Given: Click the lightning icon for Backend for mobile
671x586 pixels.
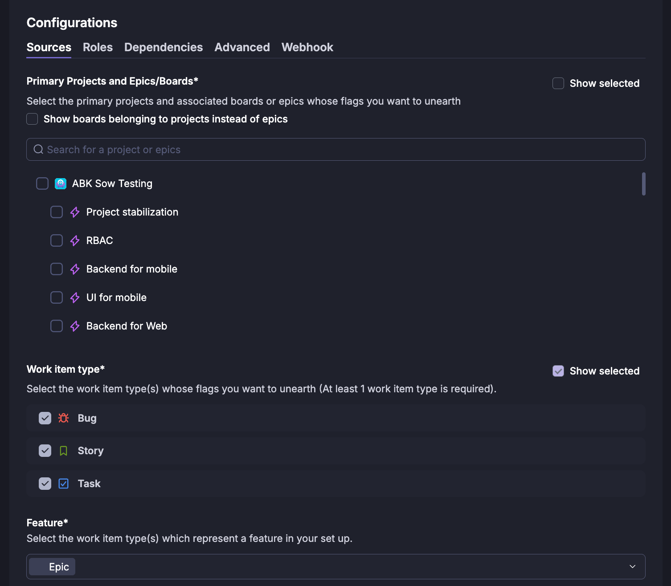Looking at the screenshot, I should point(75,269).
